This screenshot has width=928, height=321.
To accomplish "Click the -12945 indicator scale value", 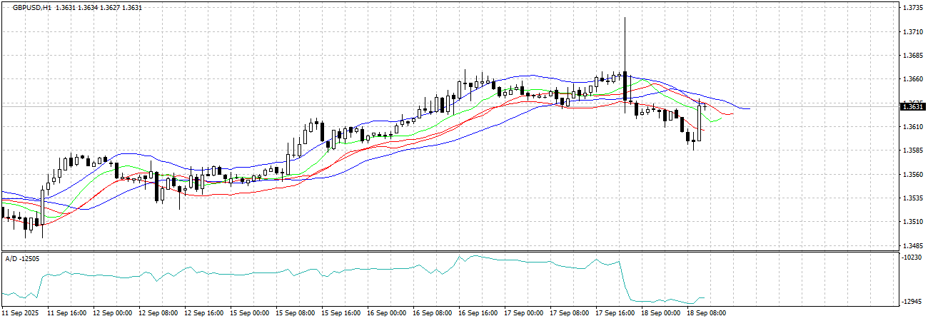I will pos(912,302).
